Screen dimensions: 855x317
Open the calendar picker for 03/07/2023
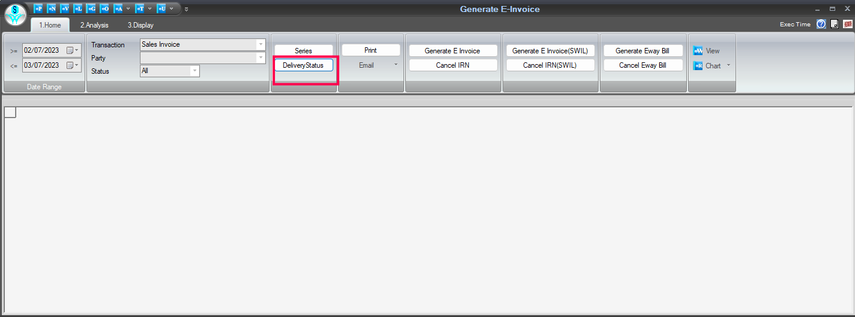73,65
